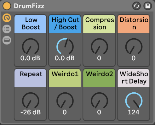The image size is (155, 125).
Task: Click the hot-swap preset button
Action: pyautogui.click(x=136, y=6)
